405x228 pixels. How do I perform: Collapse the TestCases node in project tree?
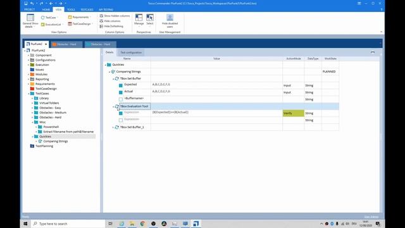[28, 94]
